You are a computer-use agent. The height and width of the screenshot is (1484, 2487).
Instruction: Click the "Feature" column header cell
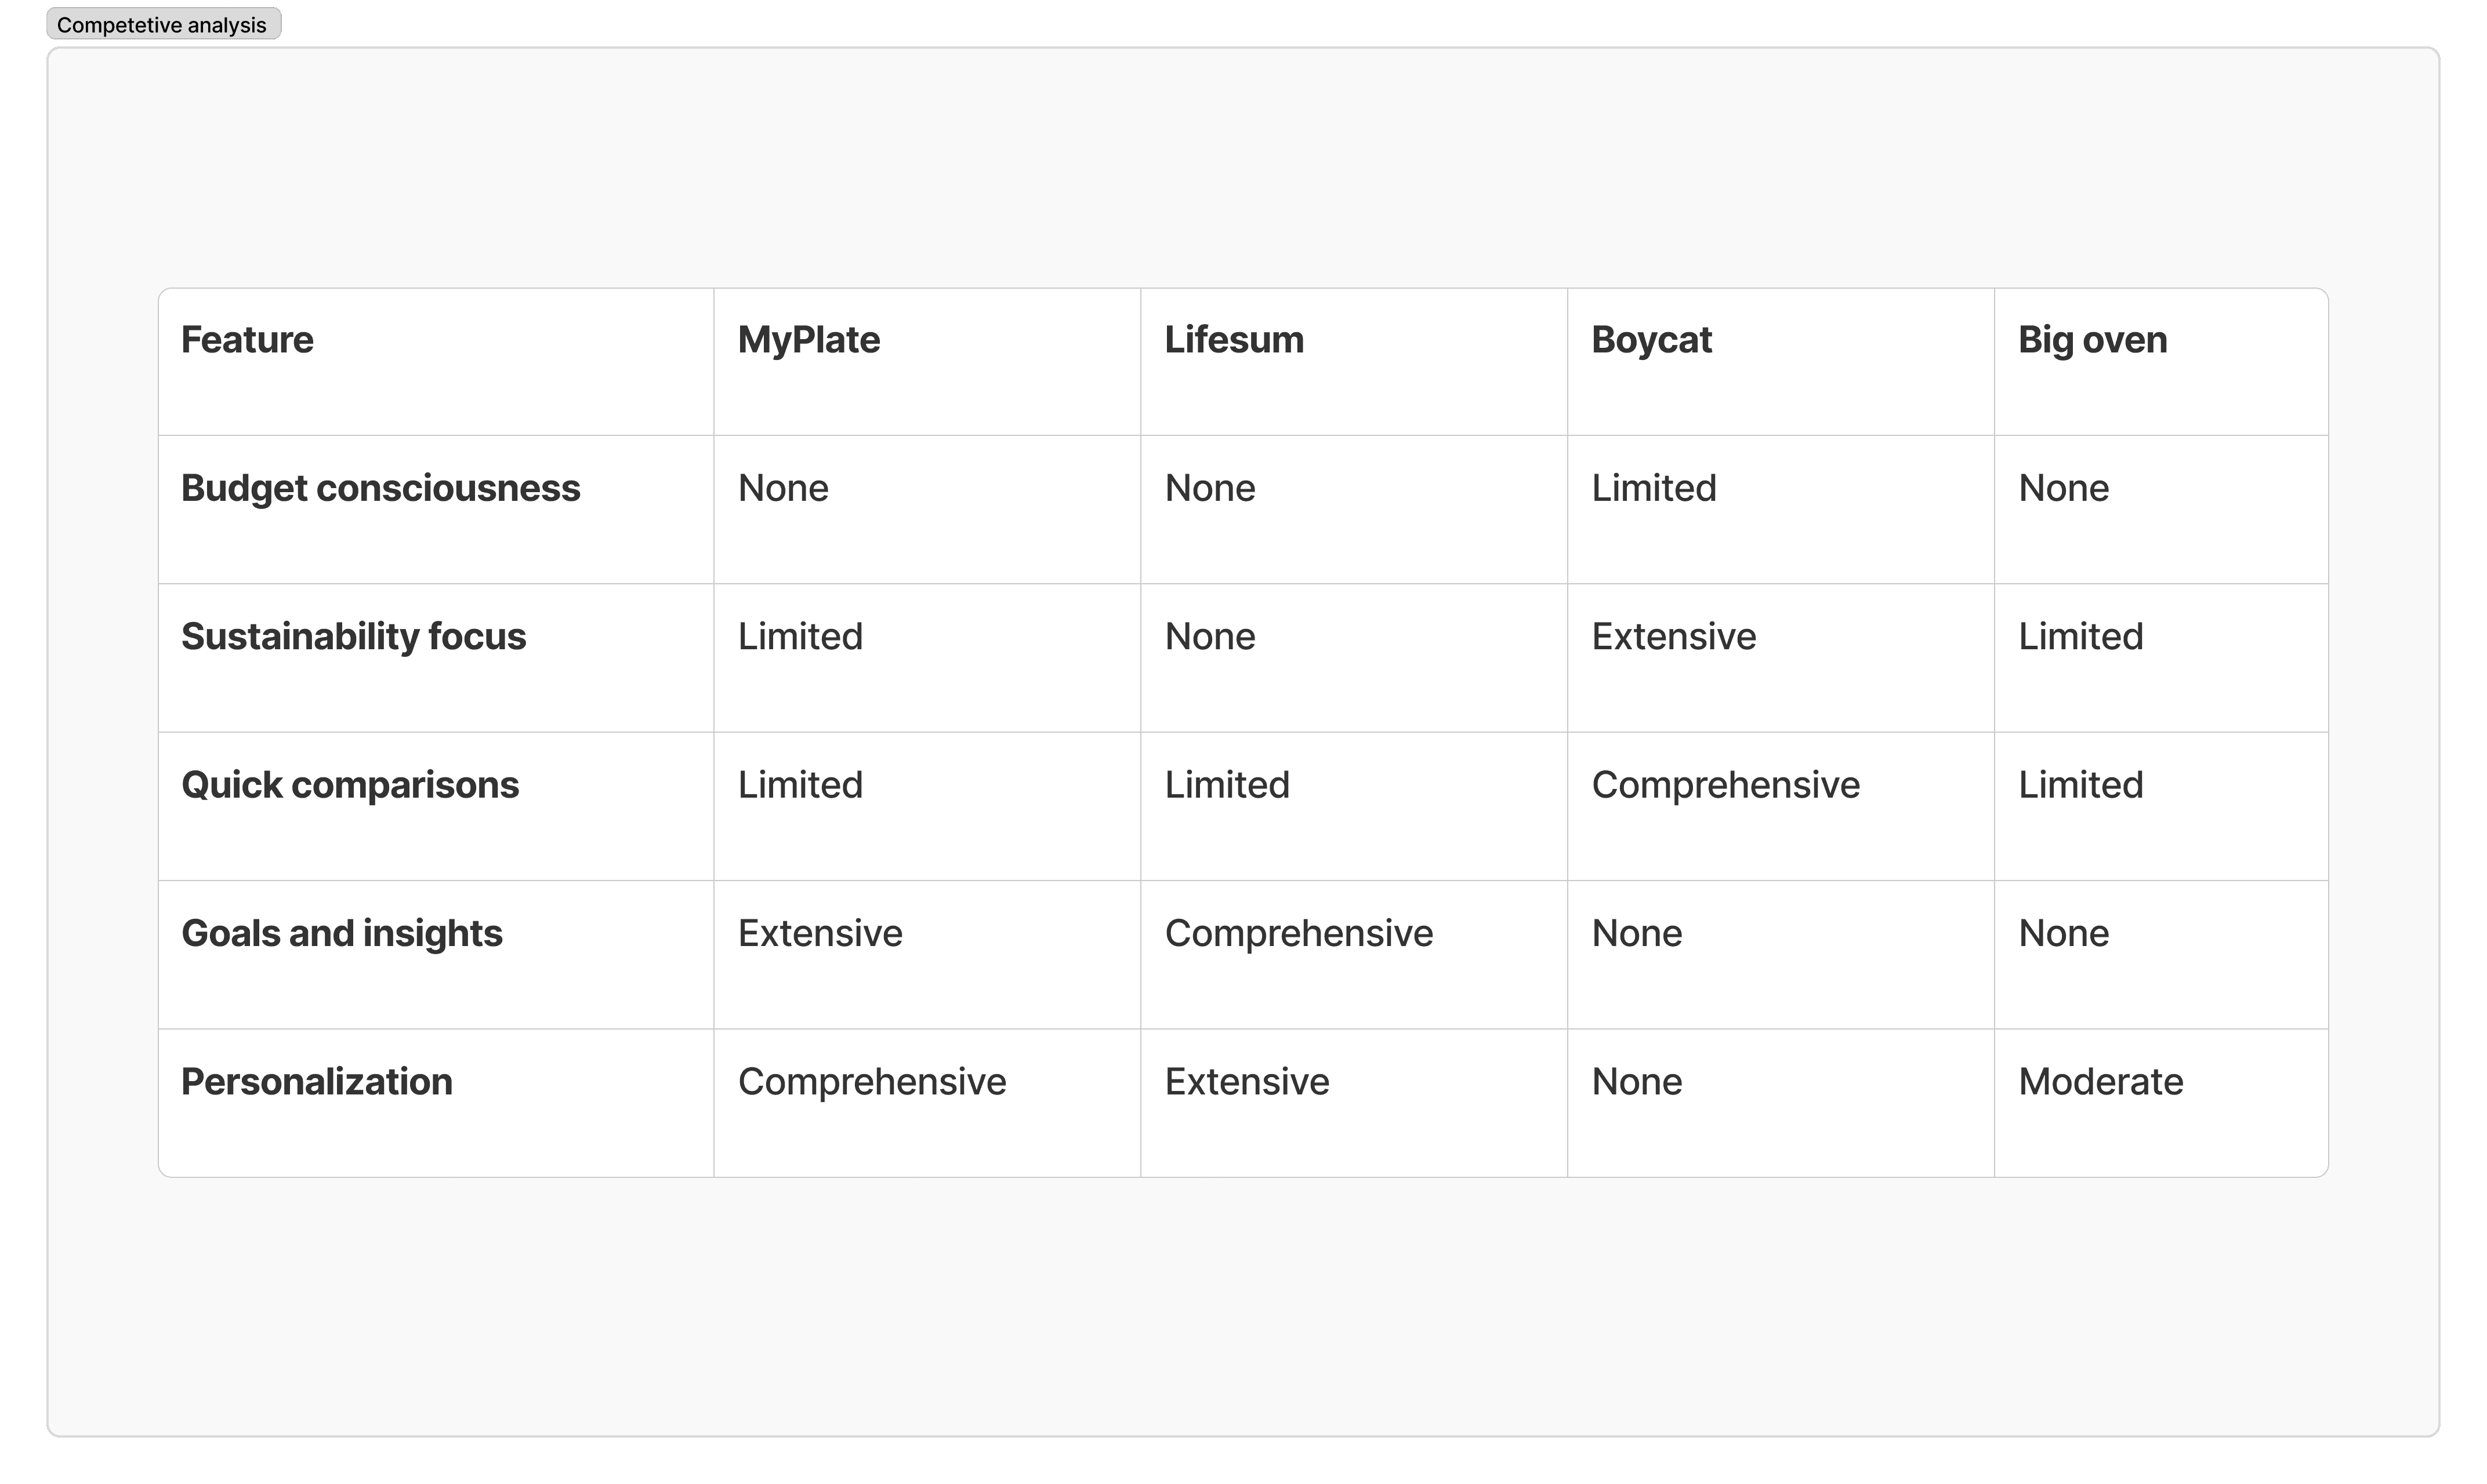[x=247, y=340]
